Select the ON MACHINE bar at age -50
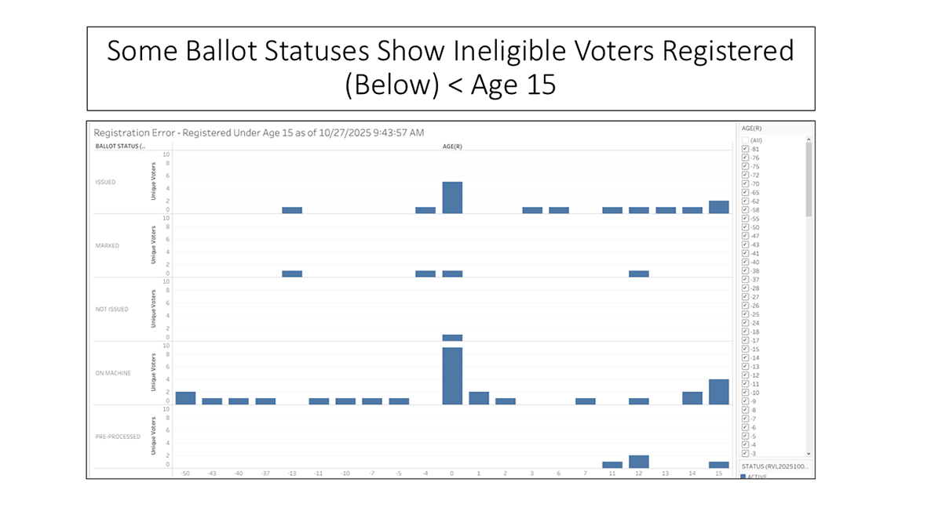 [185, 398]
